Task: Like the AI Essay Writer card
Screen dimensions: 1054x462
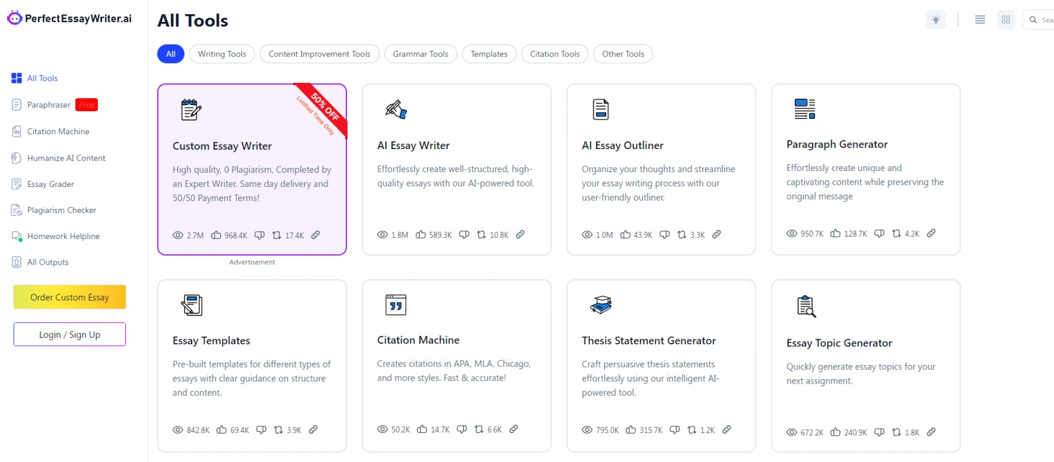Action: [421, 235]
